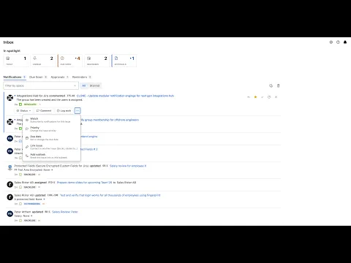Click the three-dots more actions button
This screenshot has height=263, width=351.
(78, 111)
